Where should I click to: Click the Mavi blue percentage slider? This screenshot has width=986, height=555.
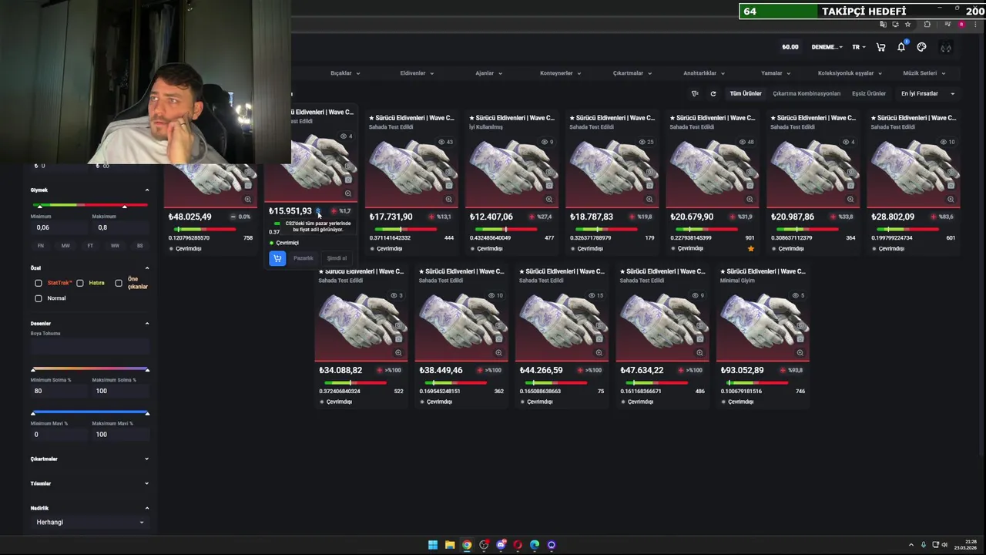click(89, 413)
